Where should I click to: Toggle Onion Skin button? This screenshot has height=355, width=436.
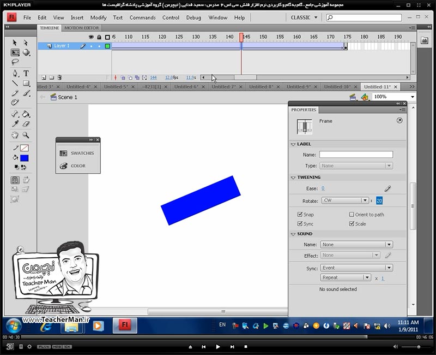click(123, 78)
